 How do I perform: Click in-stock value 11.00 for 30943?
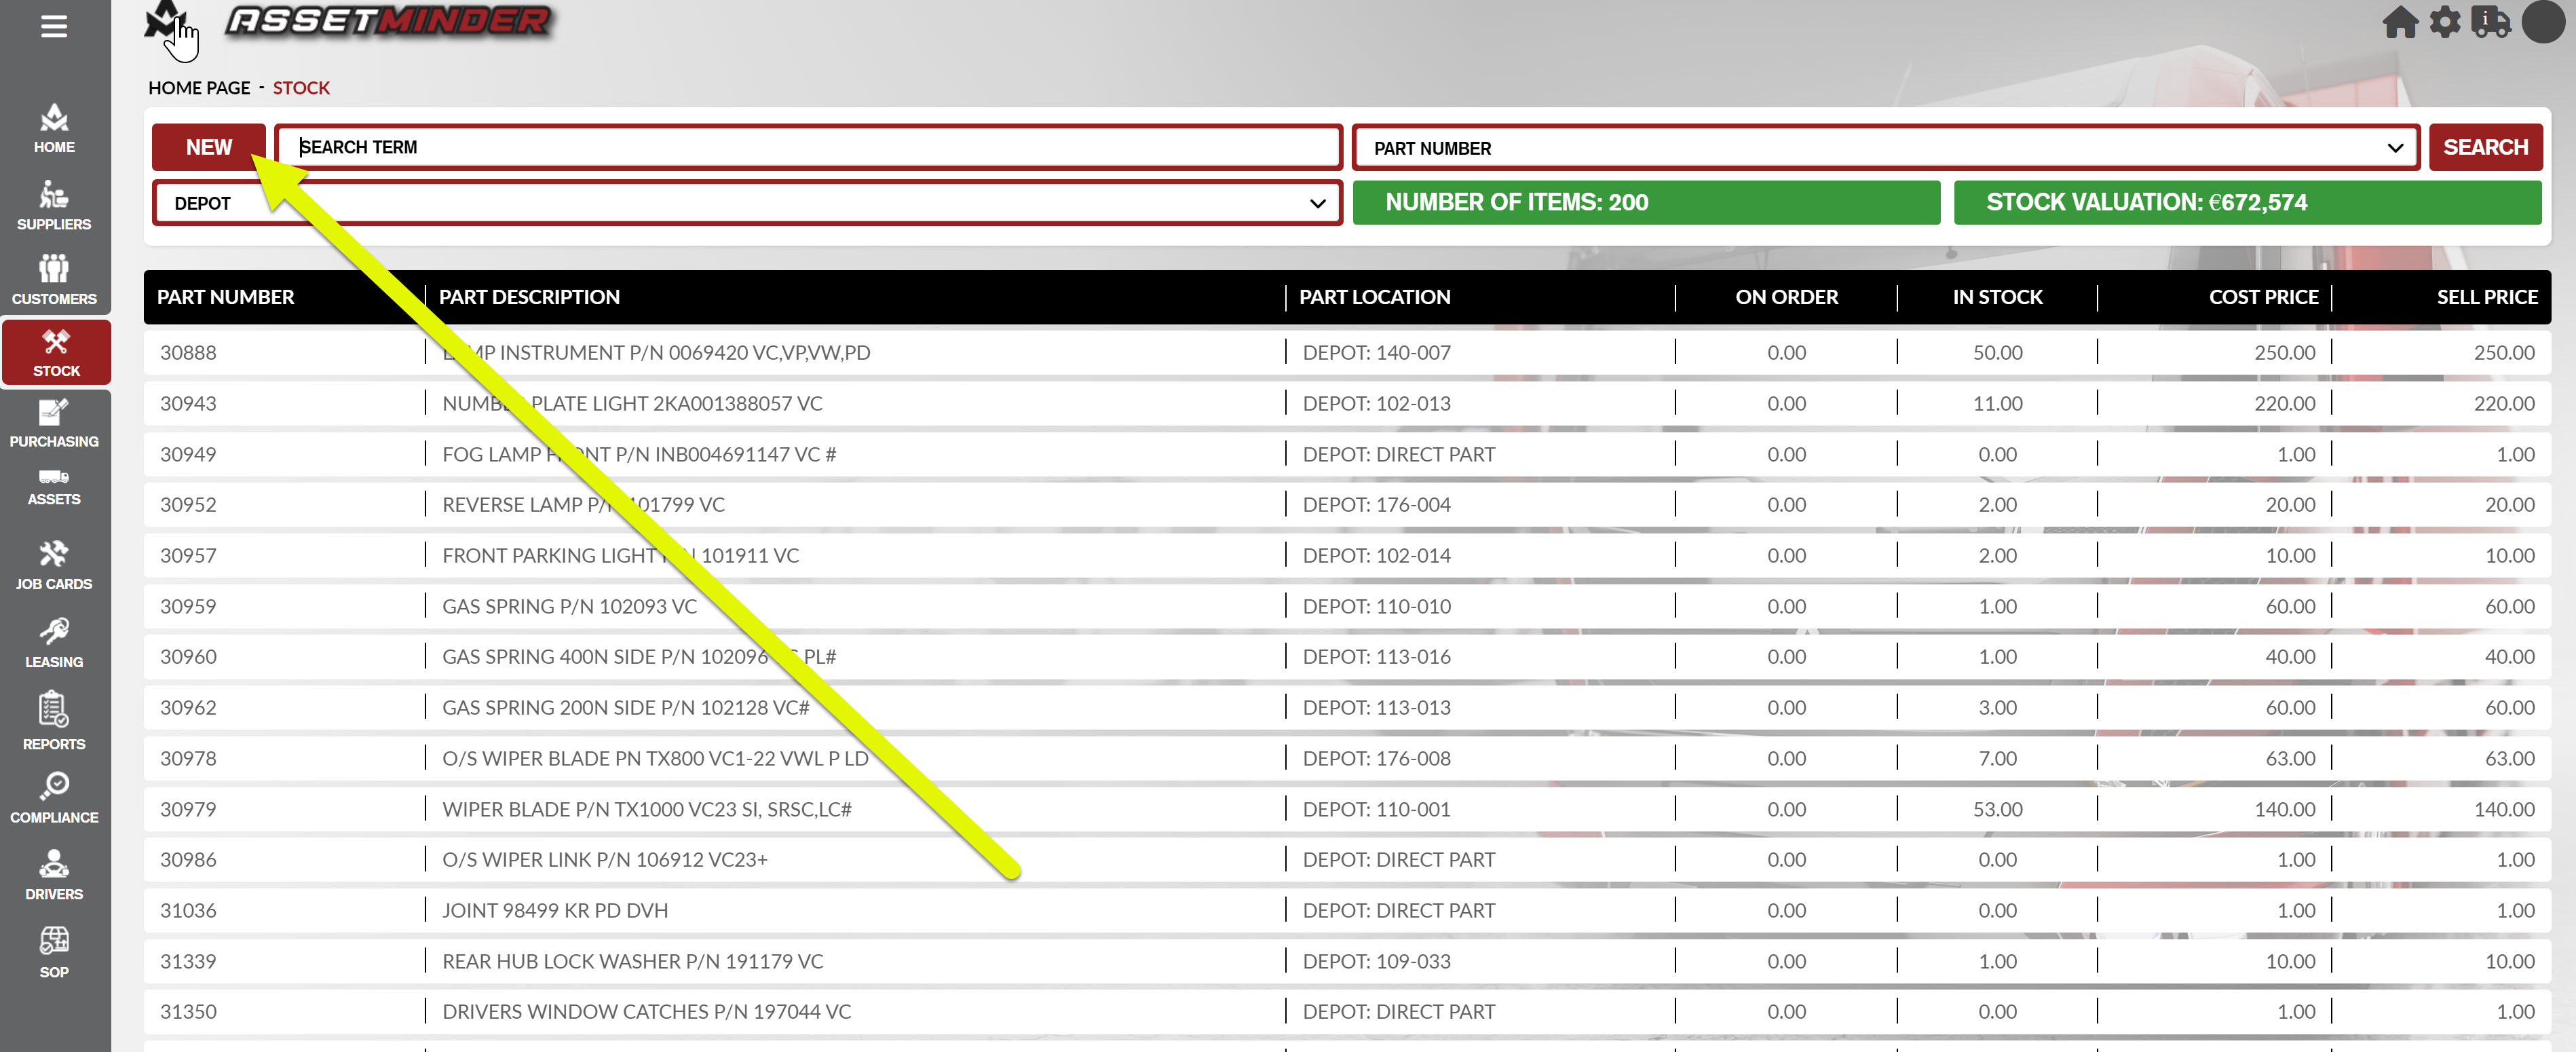tap(1997, 403)
